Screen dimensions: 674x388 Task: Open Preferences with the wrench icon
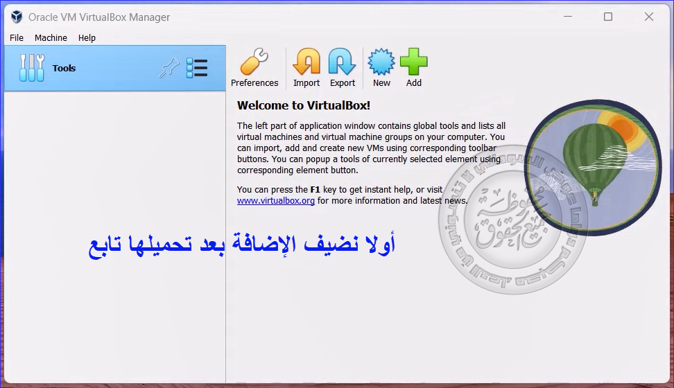(x=254, y=63)
